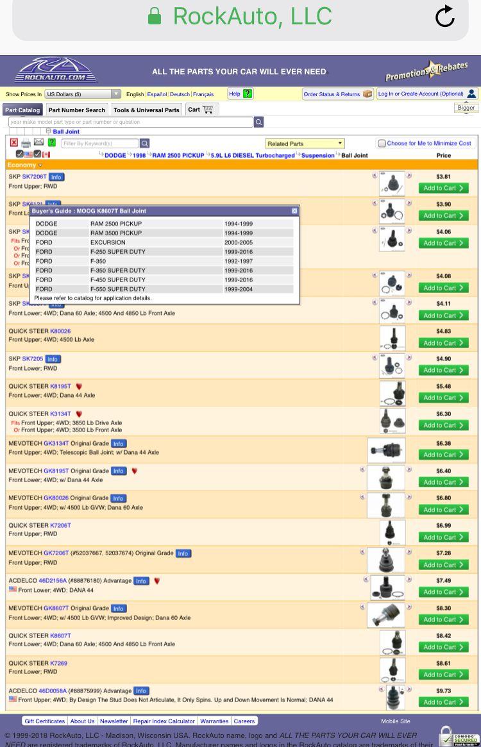Open the Careers footer link
The image size is (481, 747).
tap(244, 721)
